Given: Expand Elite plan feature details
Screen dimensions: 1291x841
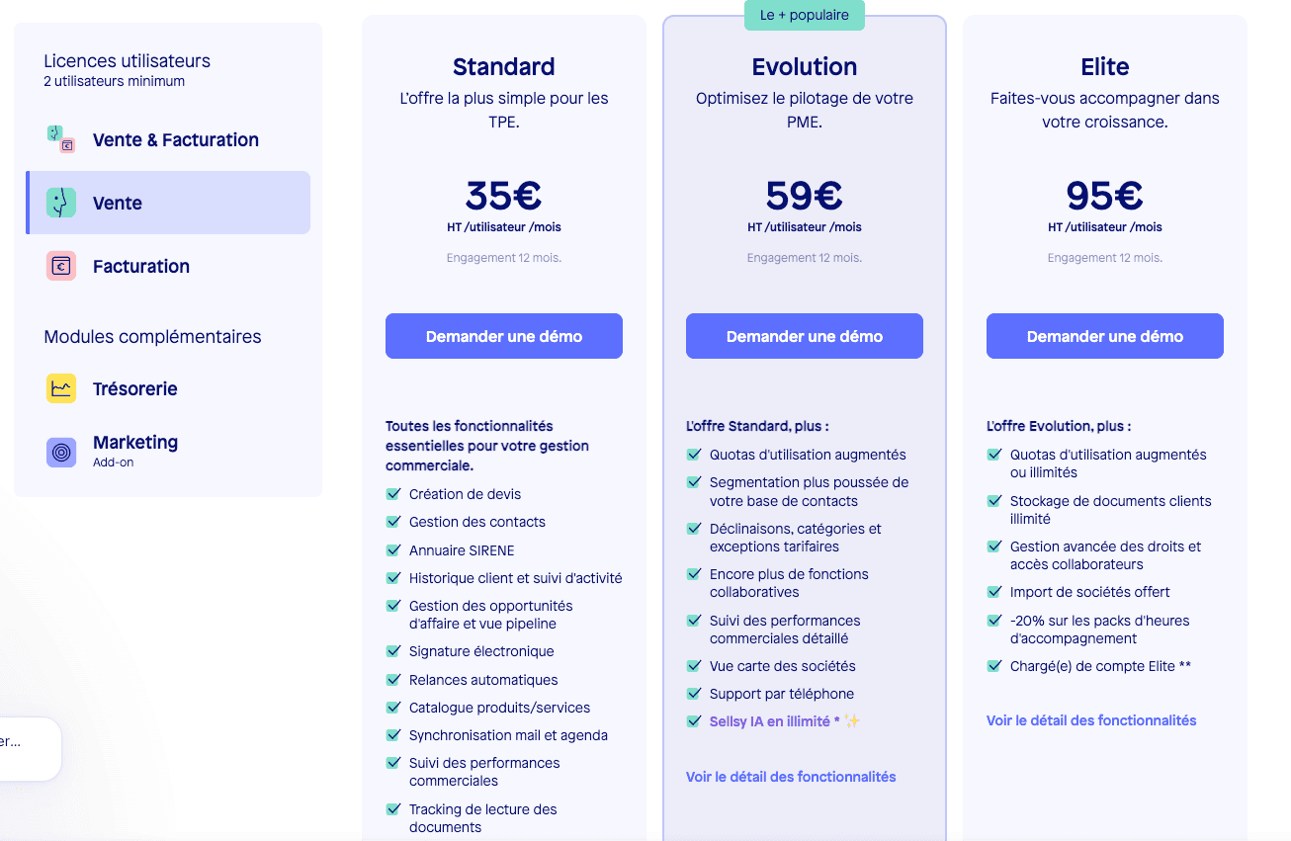Looking at the screenshot, I should tap(1090, 720).
